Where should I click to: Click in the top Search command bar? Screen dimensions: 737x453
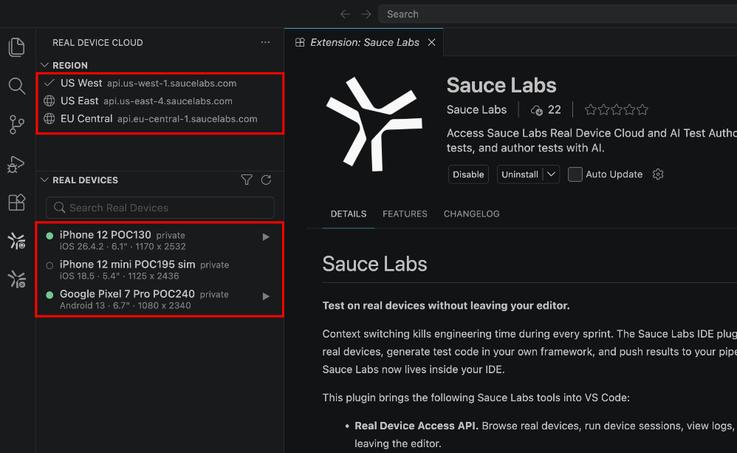coord(558,14)
